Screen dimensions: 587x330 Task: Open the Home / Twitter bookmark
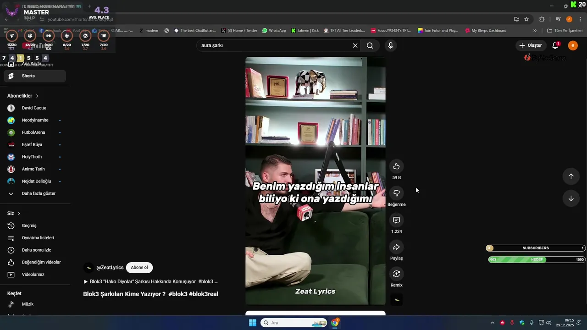(x=239, y=31)
